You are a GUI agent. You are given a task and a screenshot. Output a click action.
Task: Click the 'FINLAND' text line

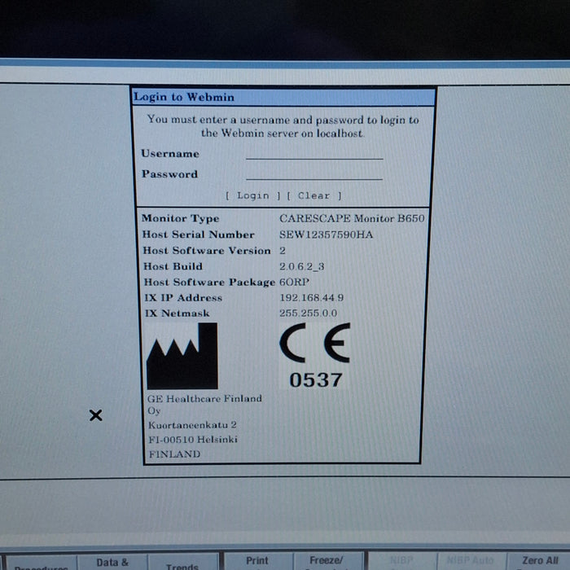[x=174, y=454]
